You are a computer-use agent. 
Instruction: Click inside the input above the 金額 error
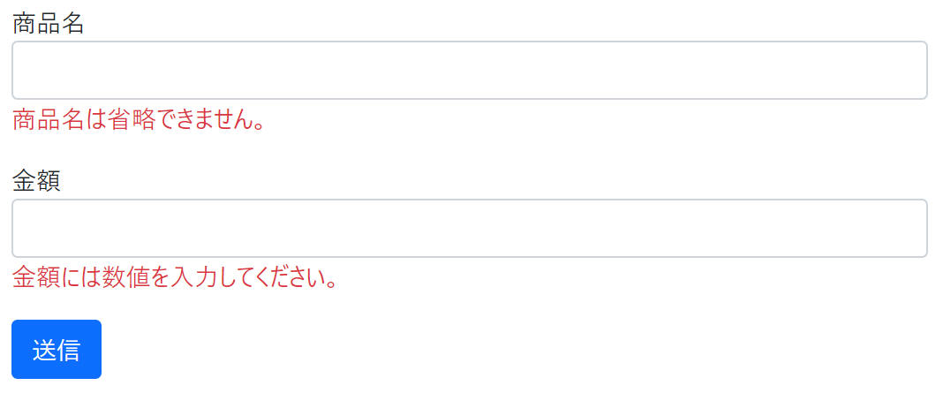point(470,228)
